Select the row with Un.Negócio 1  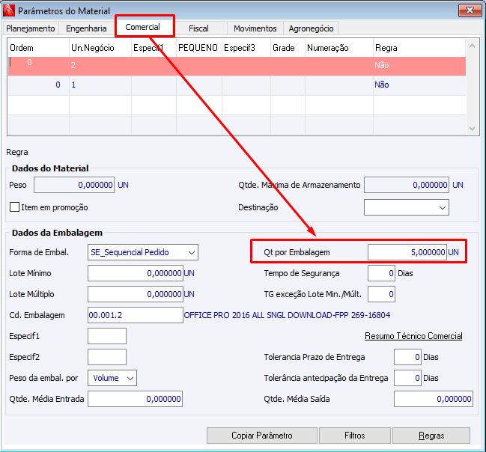point(237,85)
